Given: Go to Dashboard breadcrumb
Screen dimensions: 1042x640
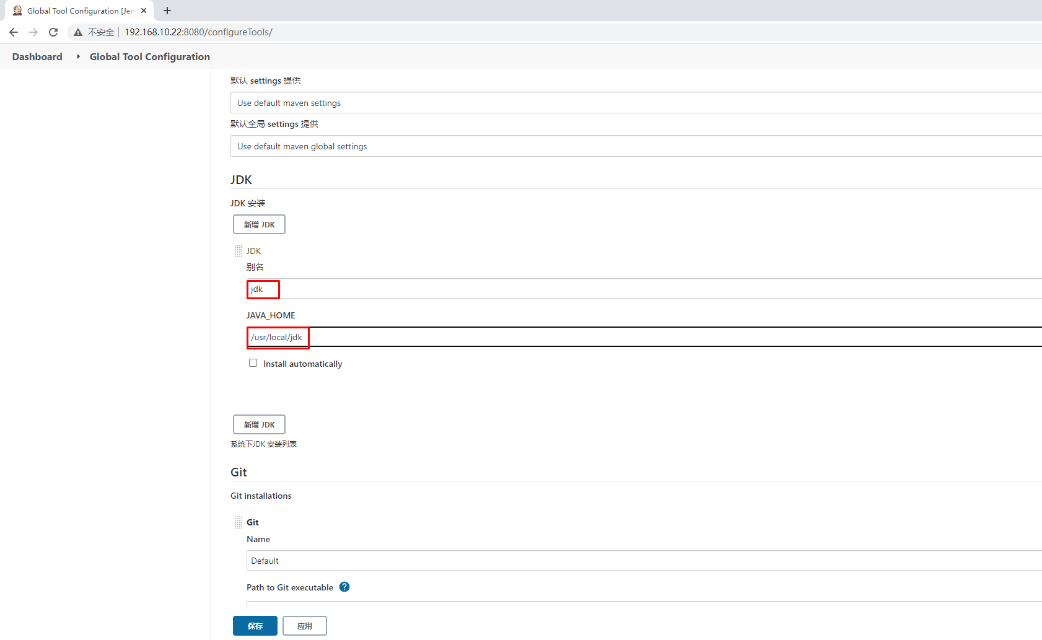Looking at the screenshot, I should click(37, 56).
